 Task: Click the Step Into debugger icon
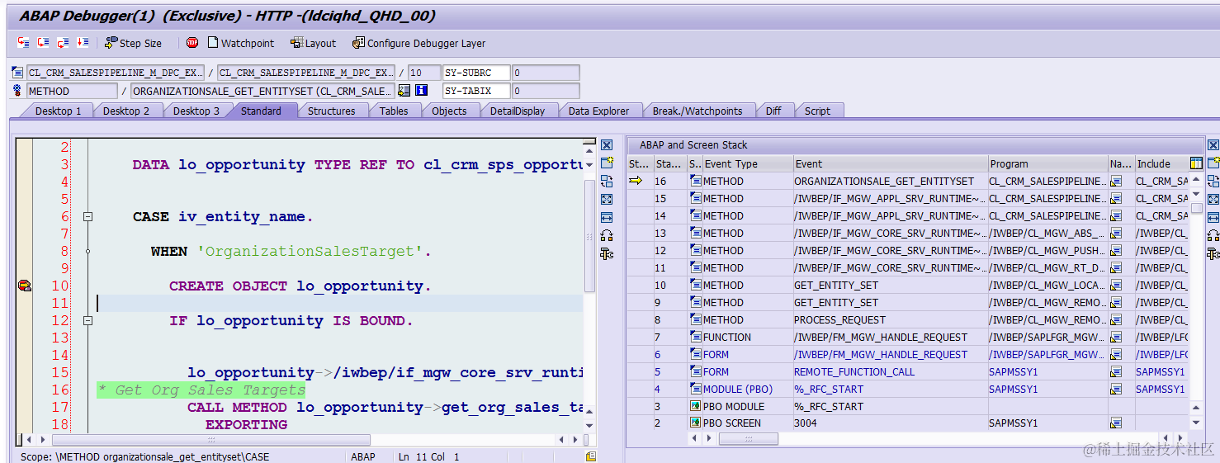(x=23, y=42)
